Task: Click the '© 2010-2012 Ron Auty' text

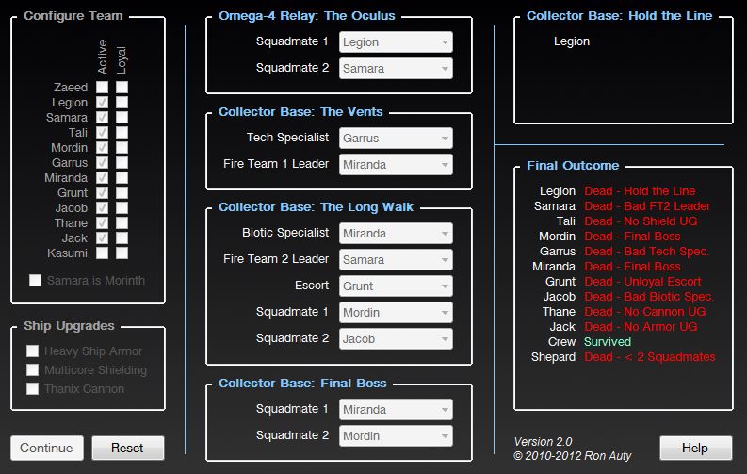Action: coord(573,456)
